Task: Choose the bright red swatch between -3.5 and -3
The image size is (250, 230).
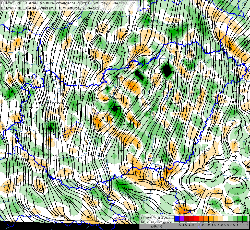Action: coord(196,218)
